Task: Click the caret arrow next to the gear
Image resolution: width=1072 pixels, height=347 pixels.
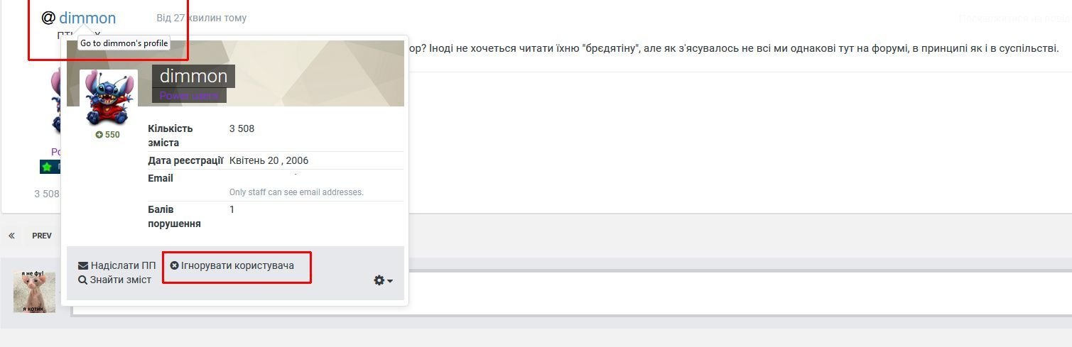Action: (390, 281)
